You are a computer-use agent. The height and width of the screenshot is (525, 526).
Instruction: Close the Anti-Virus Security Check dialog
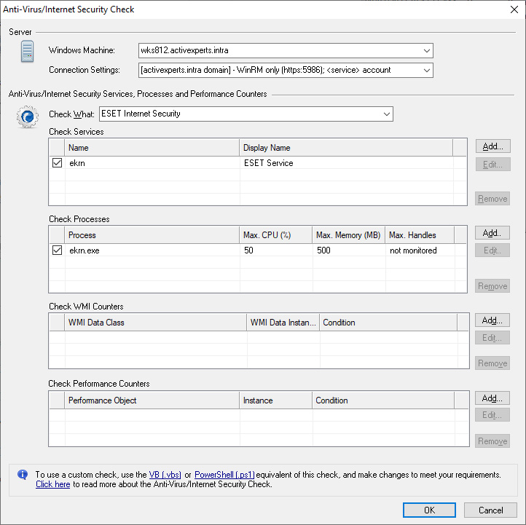(x=514, y=9)
